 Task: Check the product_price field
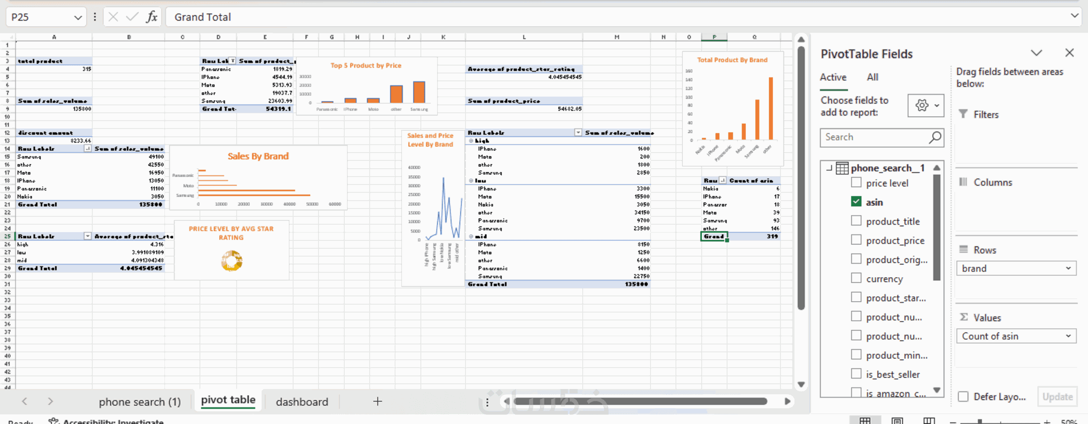tap(856, 240)
